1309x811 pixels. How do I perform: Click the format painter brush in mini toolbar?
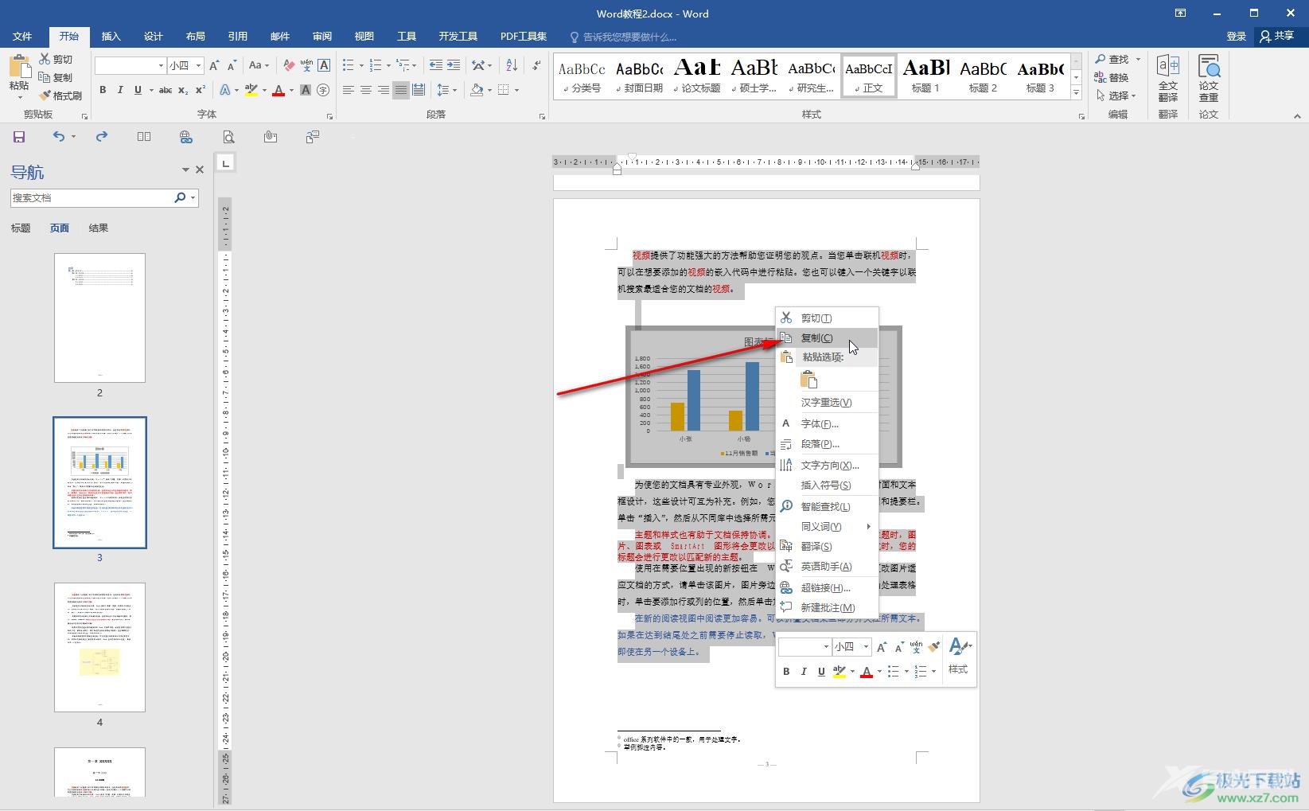click(934, 647)
